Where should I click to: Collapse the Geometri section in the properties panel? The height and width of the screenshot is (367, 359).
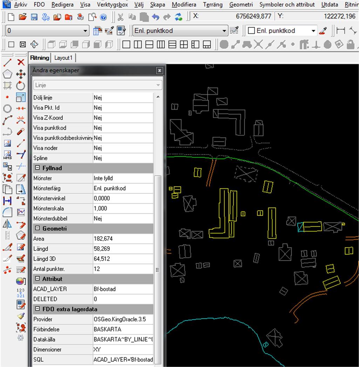pyautogui.click(x=37, y=228)
